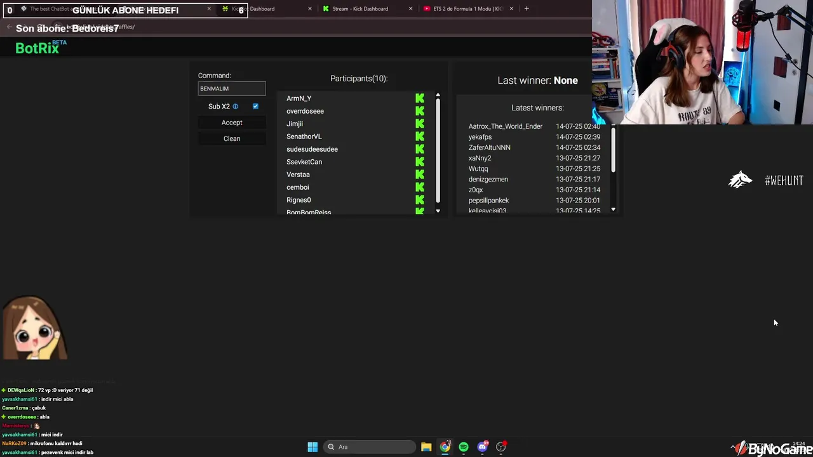Click winner ZaferAltuNNN

(x=490, y=147)
